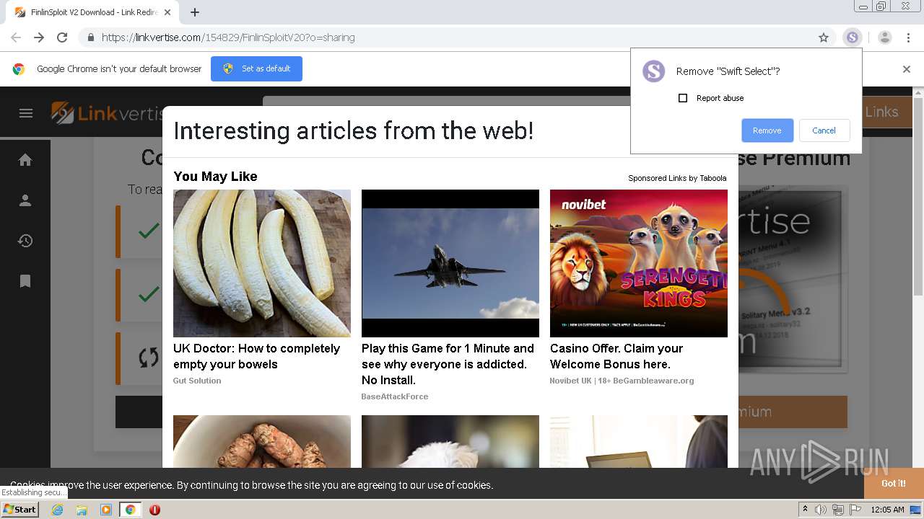Click the Swift Select extension icon
Screen dimensions: 924x519
pos(853,37)
